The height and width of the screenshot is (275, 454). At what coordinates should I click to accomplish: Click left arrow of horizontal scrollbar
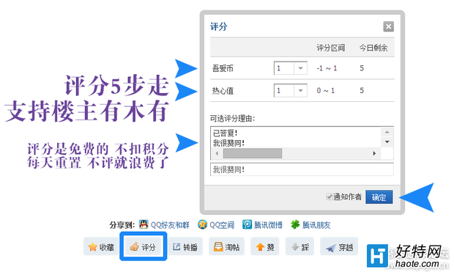tap(217, 153)
